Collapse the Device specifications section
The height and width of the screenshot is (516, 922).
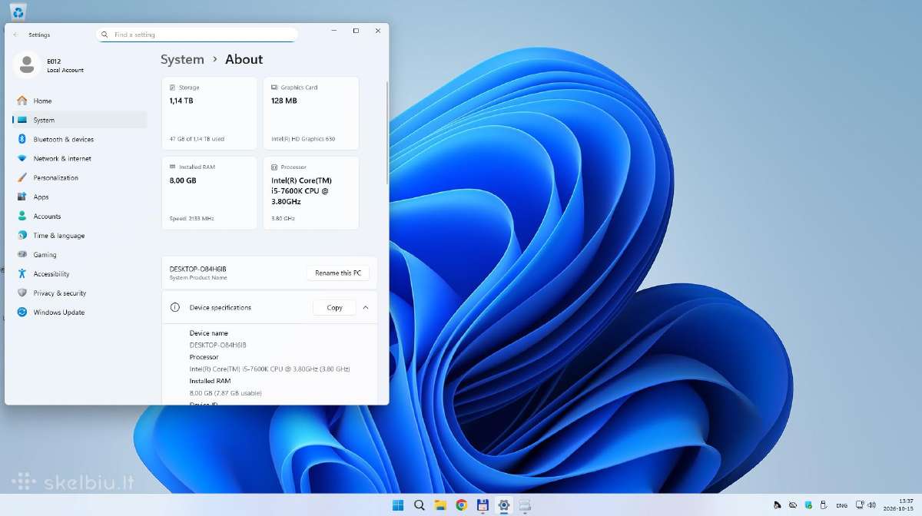click(366, 307)
